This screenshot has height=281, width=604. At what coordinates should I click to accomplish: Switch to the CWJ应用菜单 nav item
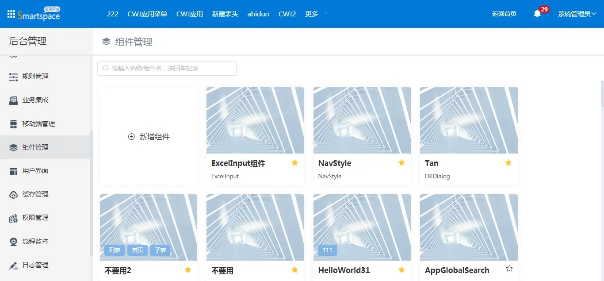click(147, 14)
